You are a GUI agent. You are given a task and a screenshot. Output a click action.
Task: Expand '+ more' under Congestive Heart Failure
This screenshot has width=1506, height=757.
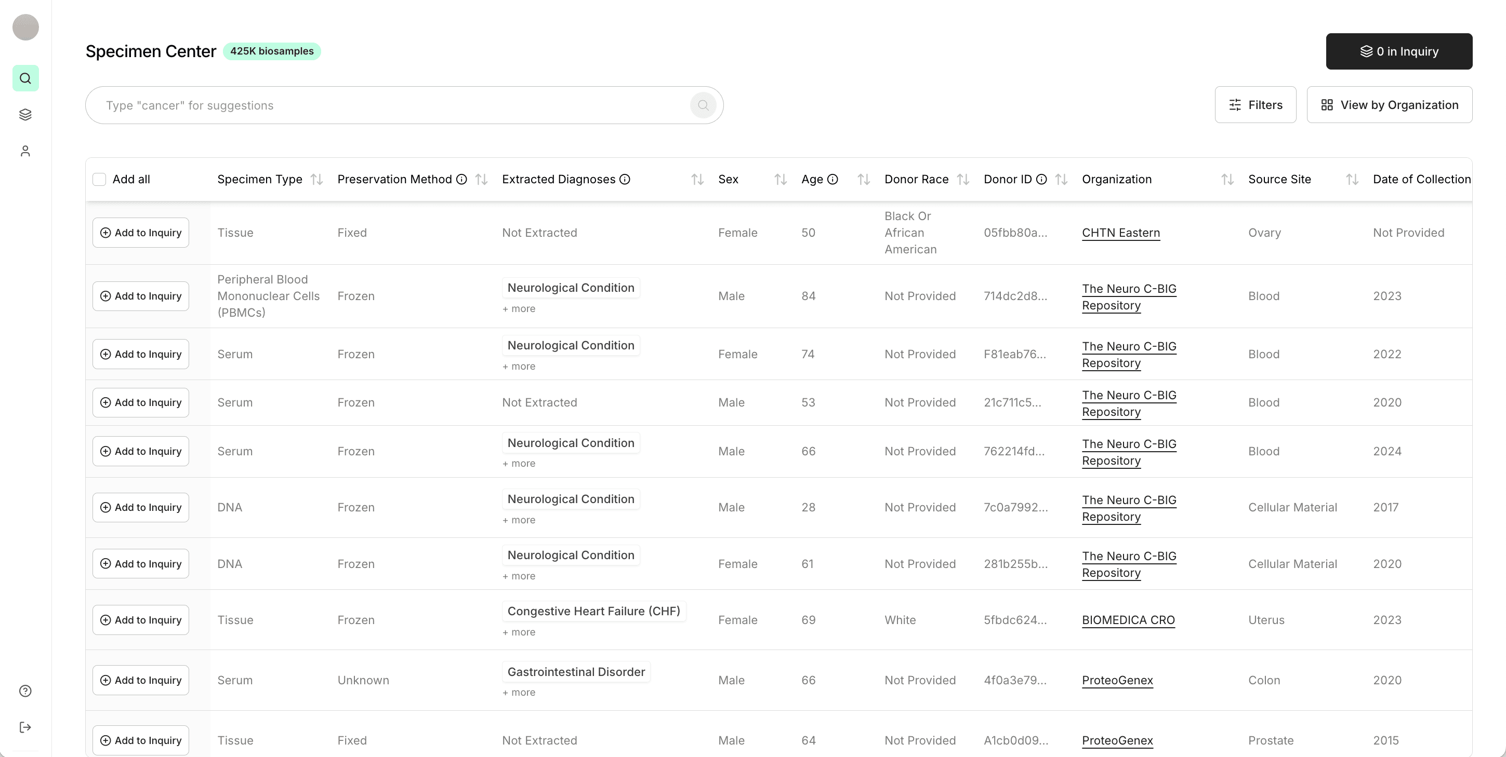pyautogui.click(x=519, y=632)
